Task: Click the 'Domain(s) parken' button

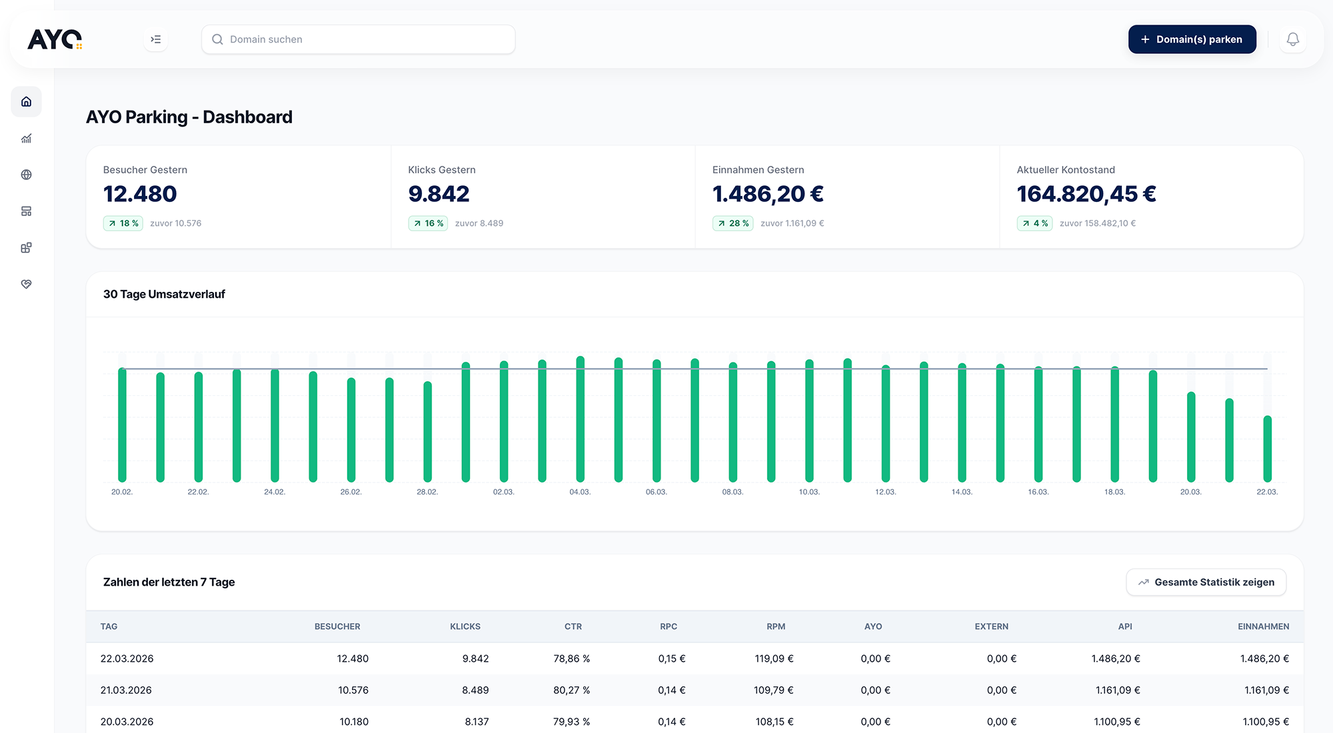Action: pyautogui.click(x=1192, y=39)
